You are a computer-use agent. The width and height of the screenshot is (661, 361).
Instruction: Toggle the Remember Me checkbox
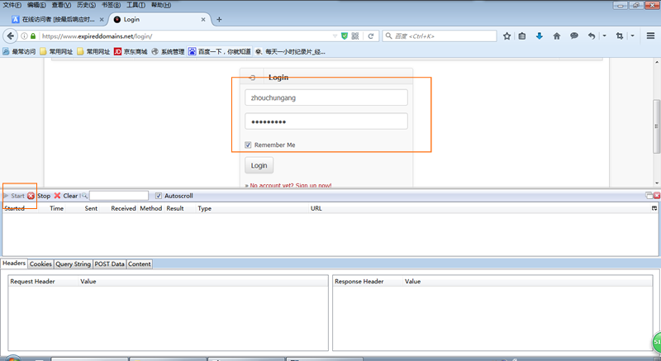[249, 145]
